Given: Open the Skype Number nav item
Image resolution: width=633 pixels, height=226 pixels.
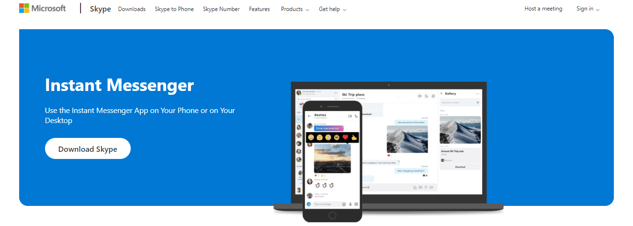Looking at the screenshot, I should click(x=221, y=9).
